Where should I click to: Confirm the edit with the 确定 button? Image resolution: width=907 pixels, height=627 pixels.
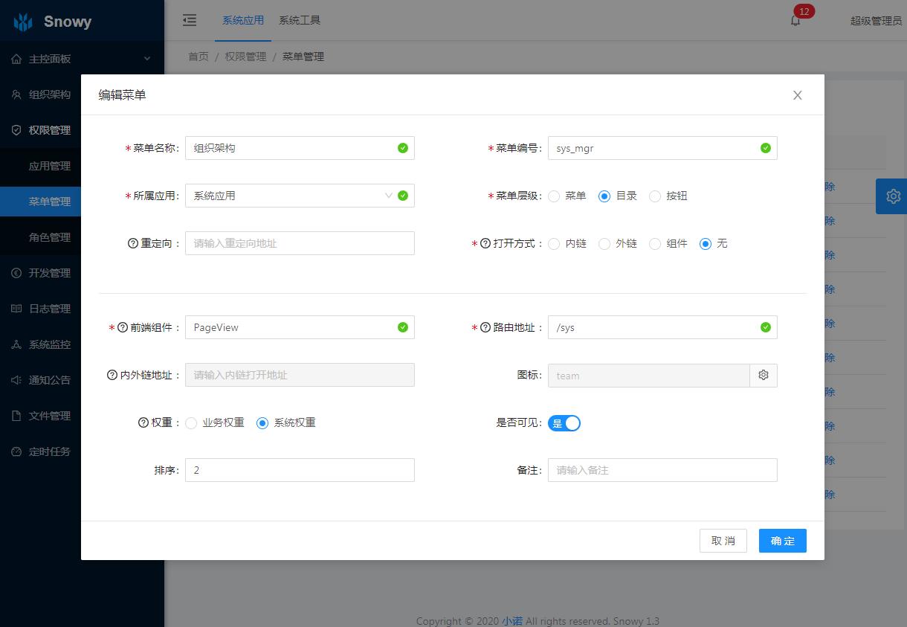pos(782,541)
